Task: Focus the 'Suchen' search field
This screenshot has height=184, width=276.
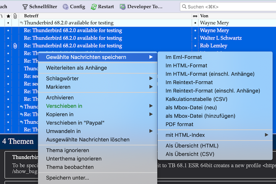Action: point(228,6)
